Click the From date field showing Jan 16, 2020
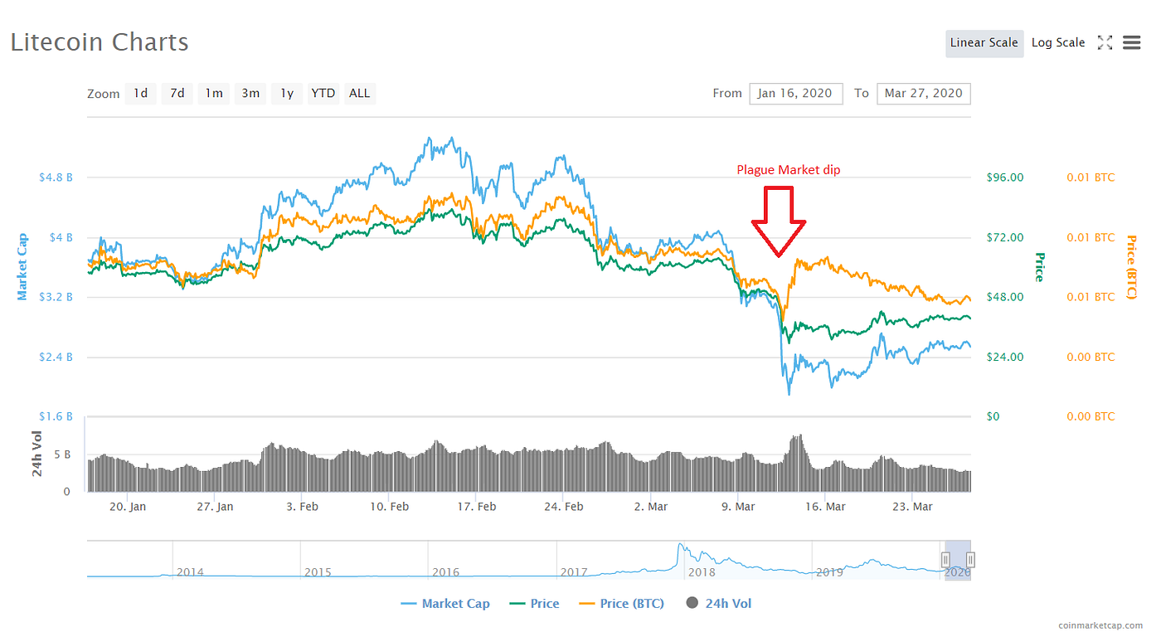 point(795,94)
